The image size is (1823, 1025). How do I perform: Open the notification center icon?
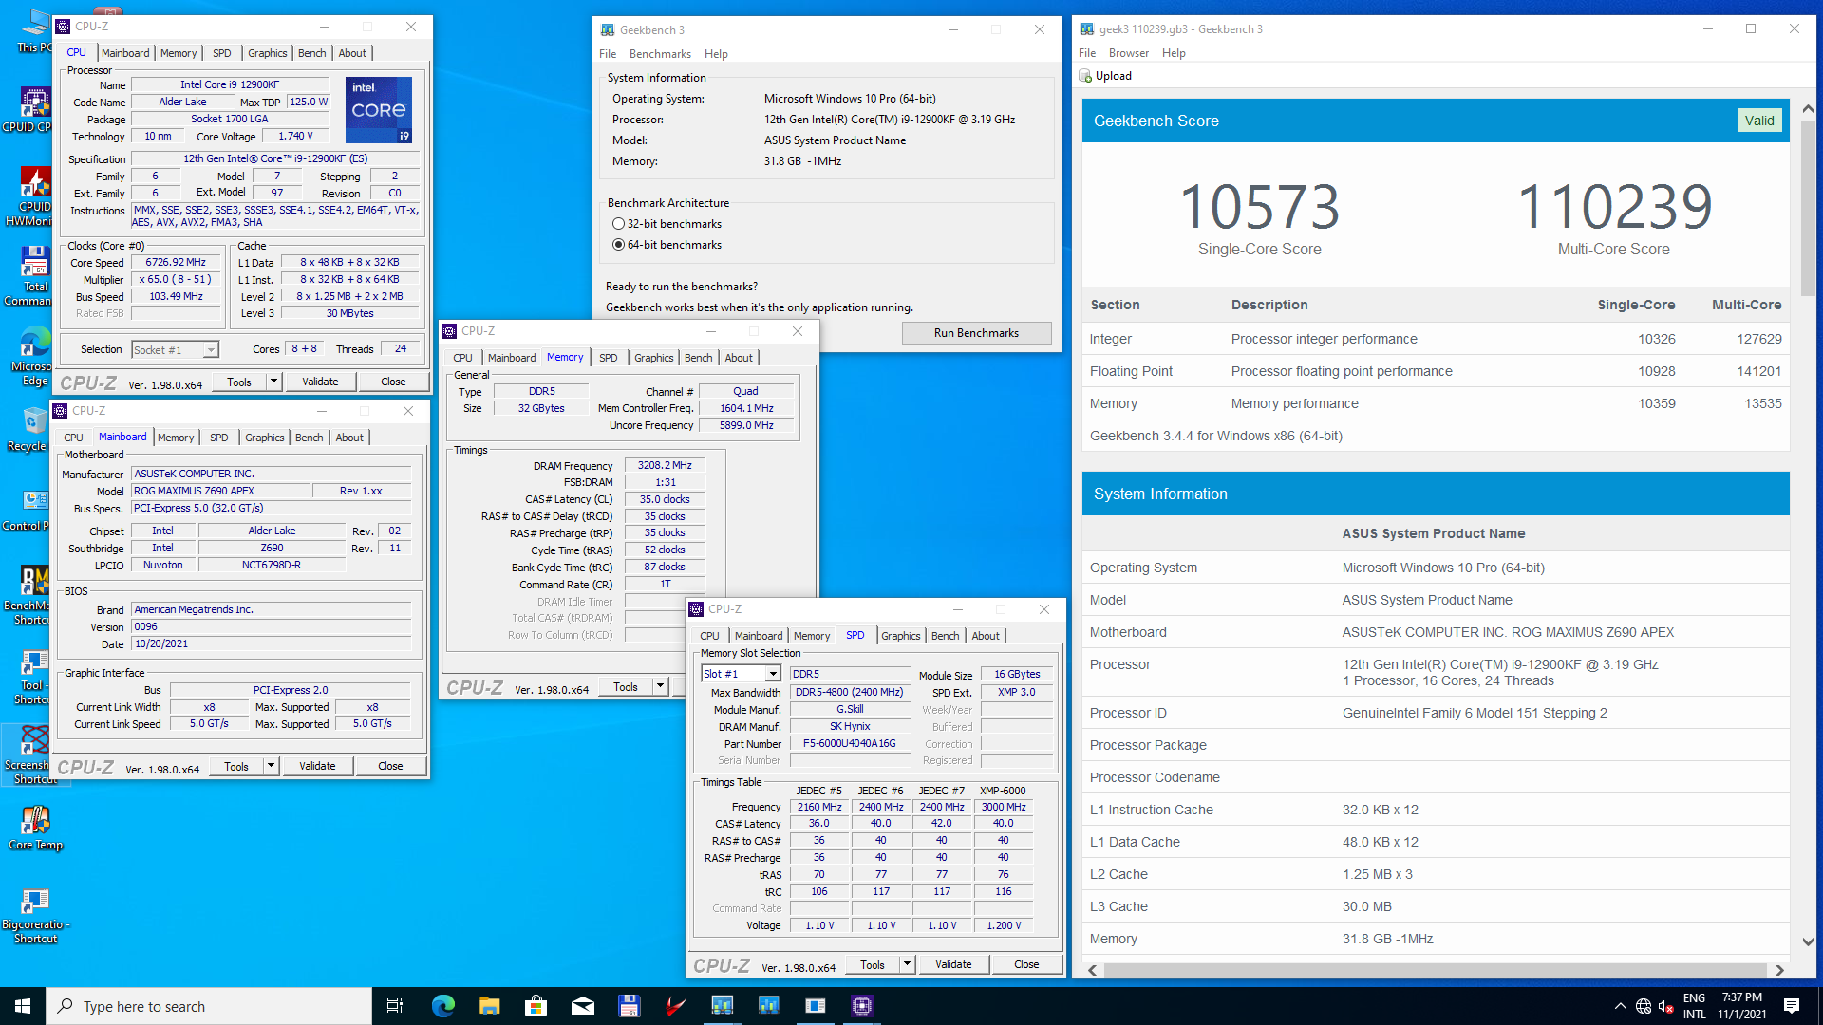(1792, 1006)
